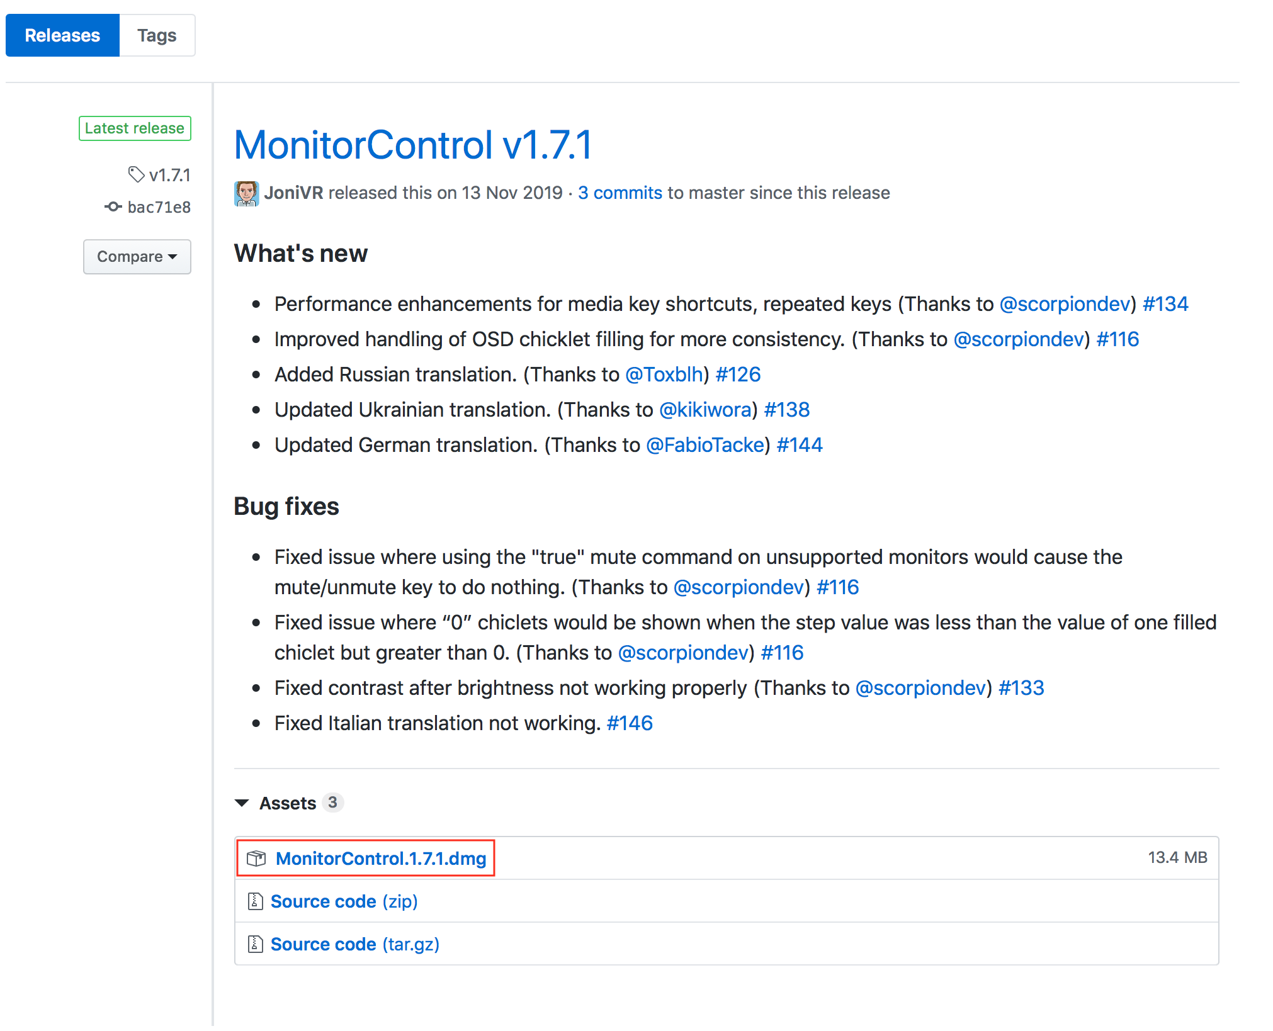Collapse the Assets section triangle
1273x1031 pixels.
(x=242, y=803)
